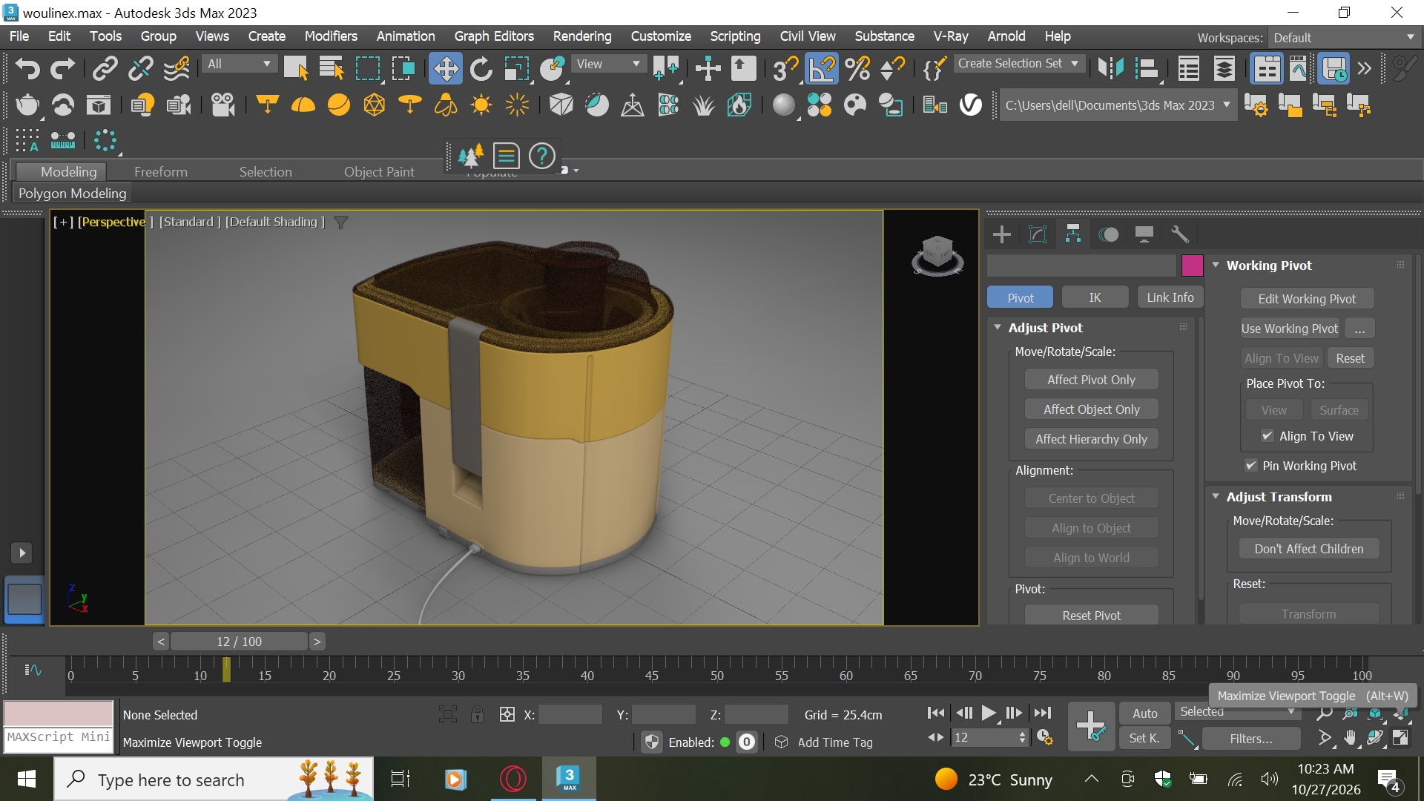Click the Populate help question mark icon
Image resolution: width=1424 pixels, height=801 pixels.
(542, 156)
